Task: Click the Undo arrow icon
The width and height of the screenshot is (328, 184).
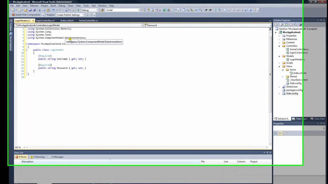Action: 53,10
